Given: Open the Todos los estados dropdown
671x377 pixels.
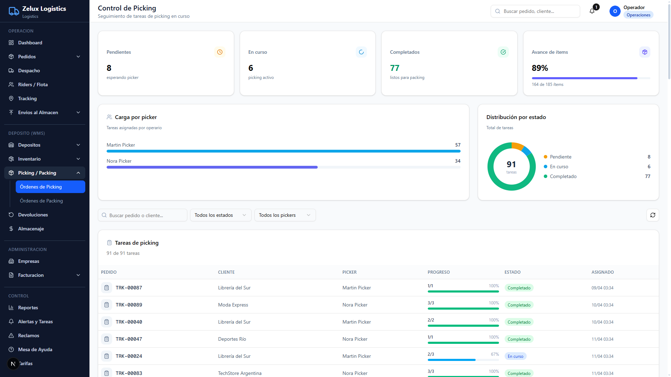Looking at the screenshot, I should [221, 215].
